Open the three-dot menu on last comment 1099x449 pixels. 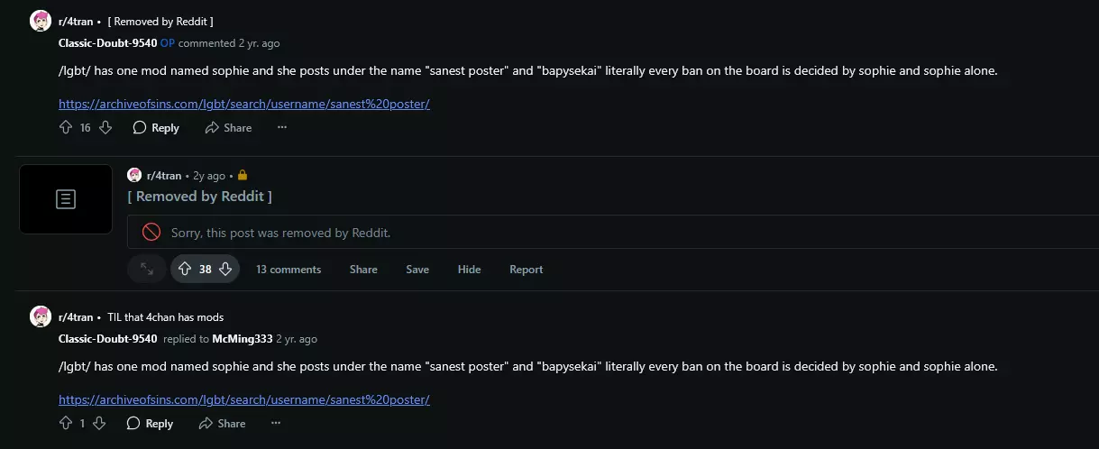276,424
